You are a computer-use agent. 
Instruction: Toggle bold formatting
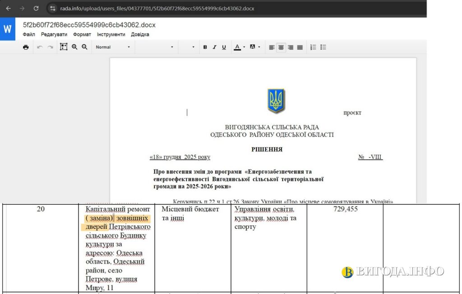pyautogui.click(x=205, y=47)
